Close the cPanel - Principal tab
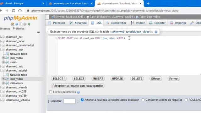Image resolution: width=201 pixels, height=113 pixels. 43,3
